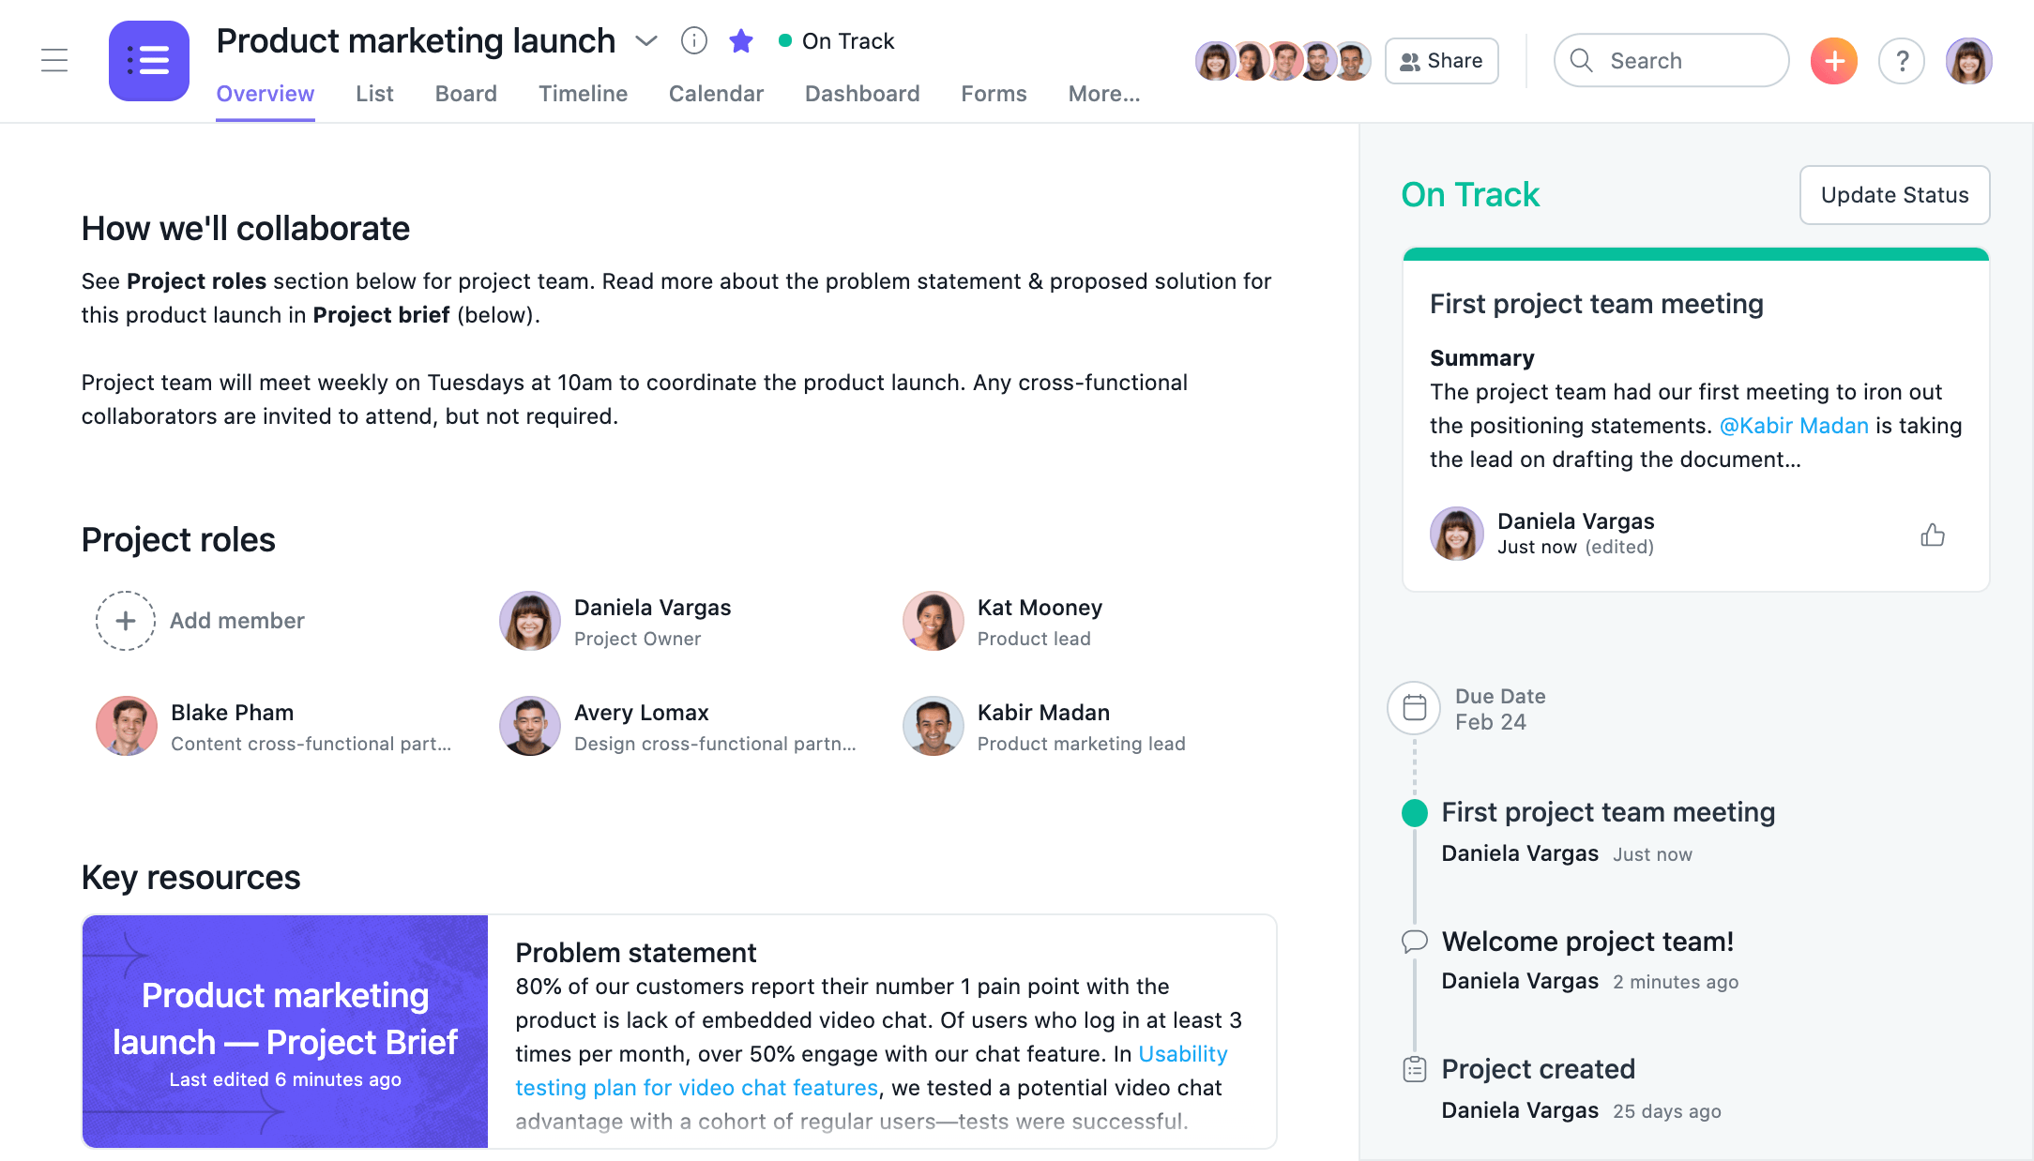Screen dimensions: 2034x1161
Task: Click the calendar due date icon
Action: coord(1414,705)
